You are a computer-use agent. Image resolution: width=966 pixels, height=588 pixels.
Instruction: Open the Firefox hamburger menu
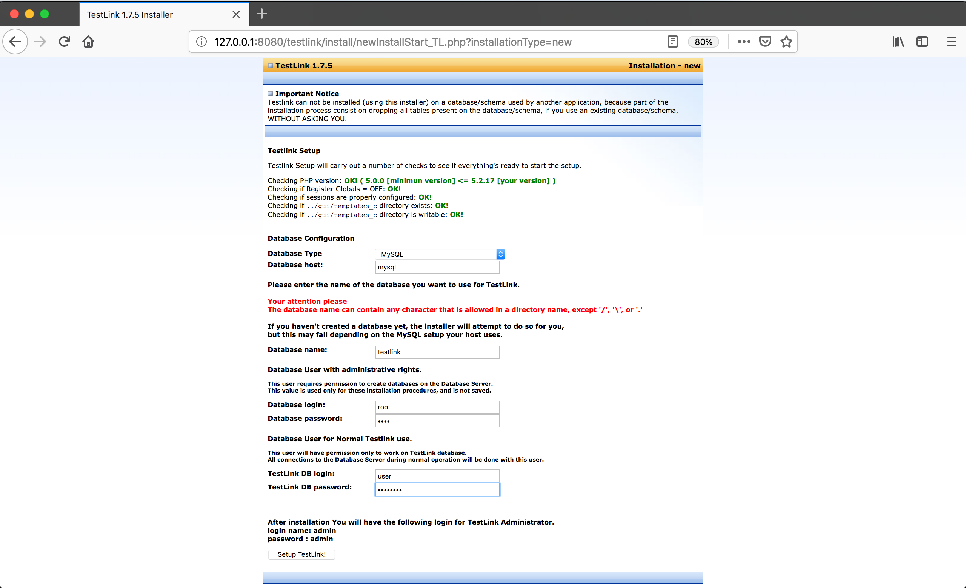click(952, 42)
